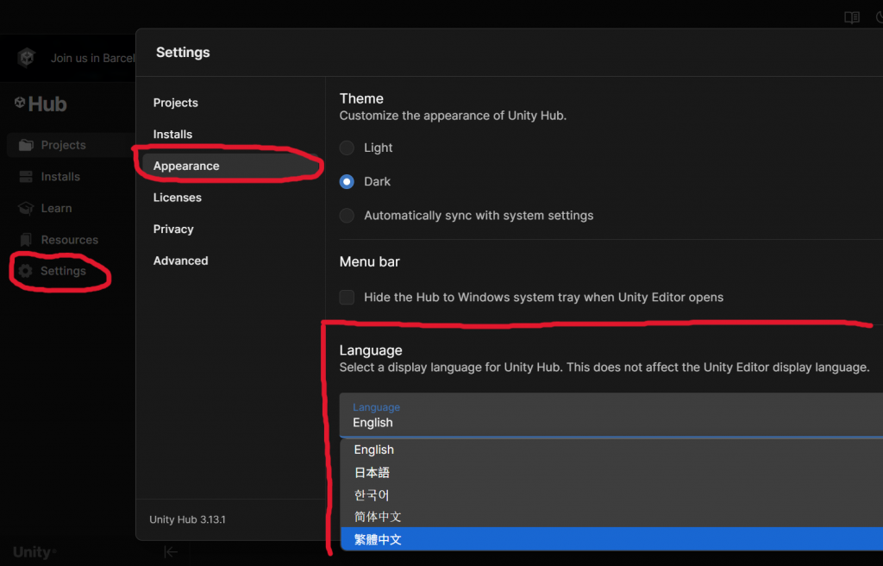Go to Installs in Hub sidebar
This screenshot has height=566, width=883.
[x=60, y=177]
